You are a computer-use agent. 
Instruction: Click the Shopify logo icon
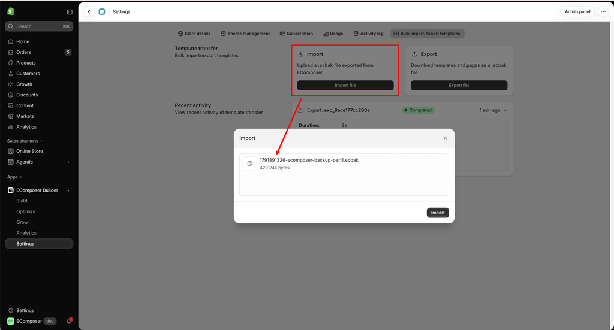(11, 11)
